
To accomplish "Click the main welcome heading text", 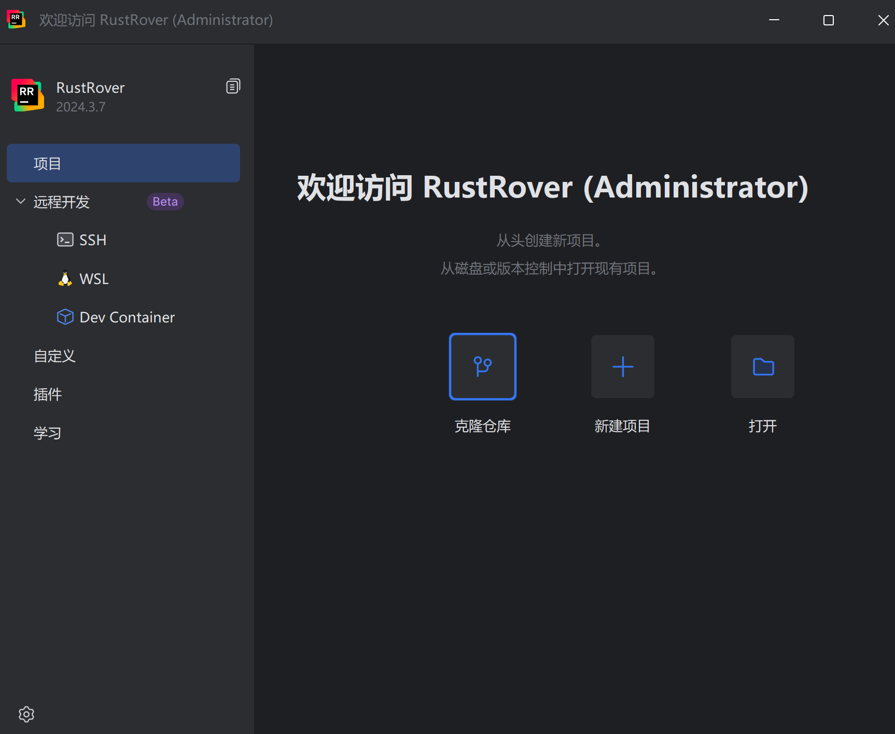I will (553, 187).
